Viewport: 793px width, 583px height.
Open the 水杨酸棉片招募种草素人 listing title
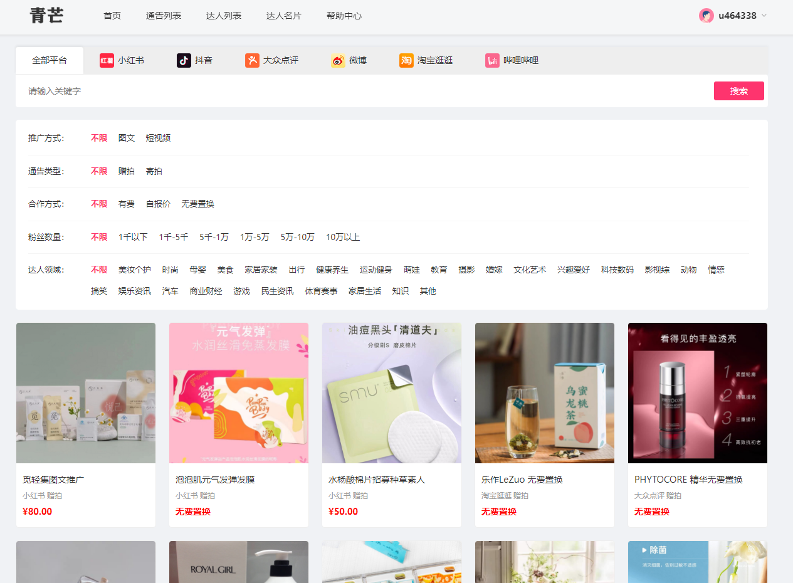[x=376, y=480]
